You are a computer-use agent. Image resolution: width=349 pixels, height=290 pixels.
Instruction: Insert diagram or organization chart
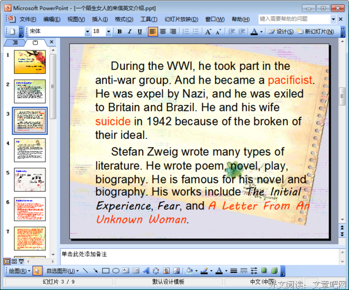156,271
